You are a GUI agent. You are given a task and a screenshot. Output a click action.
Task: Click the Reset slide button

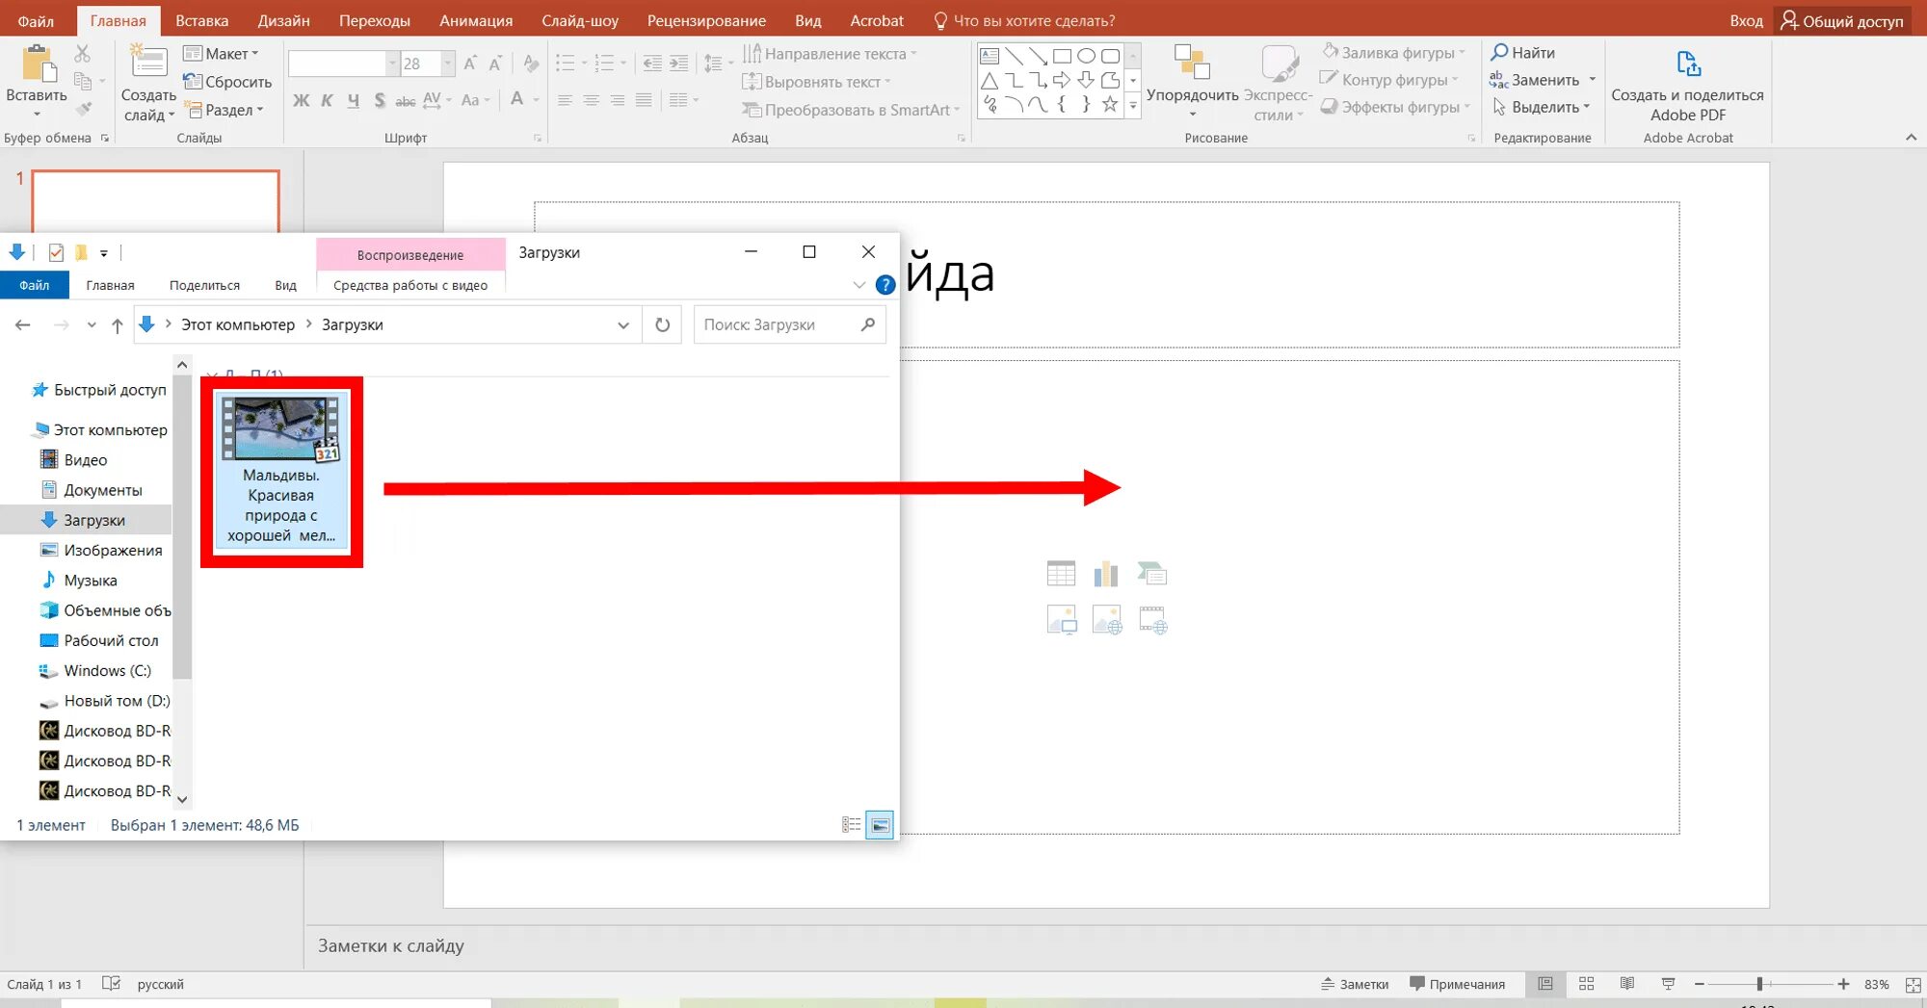point(227,82)
